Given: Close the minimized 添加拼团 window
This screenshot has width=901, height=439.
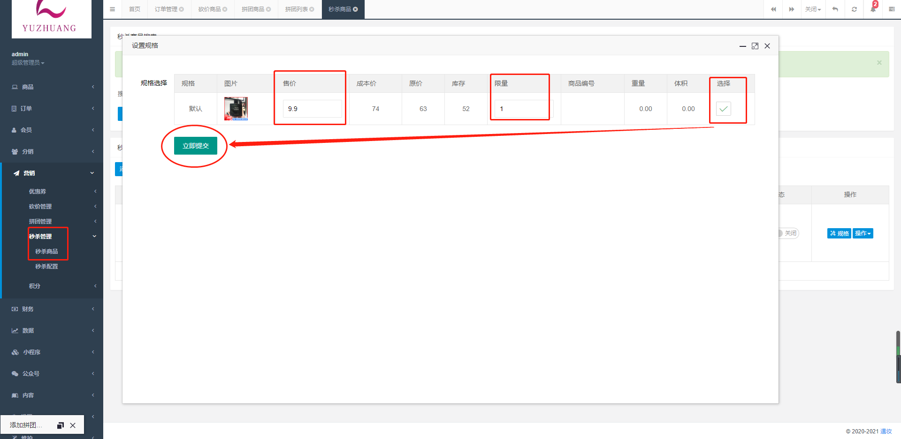Looking at the screenshot, I should (73, 425).
